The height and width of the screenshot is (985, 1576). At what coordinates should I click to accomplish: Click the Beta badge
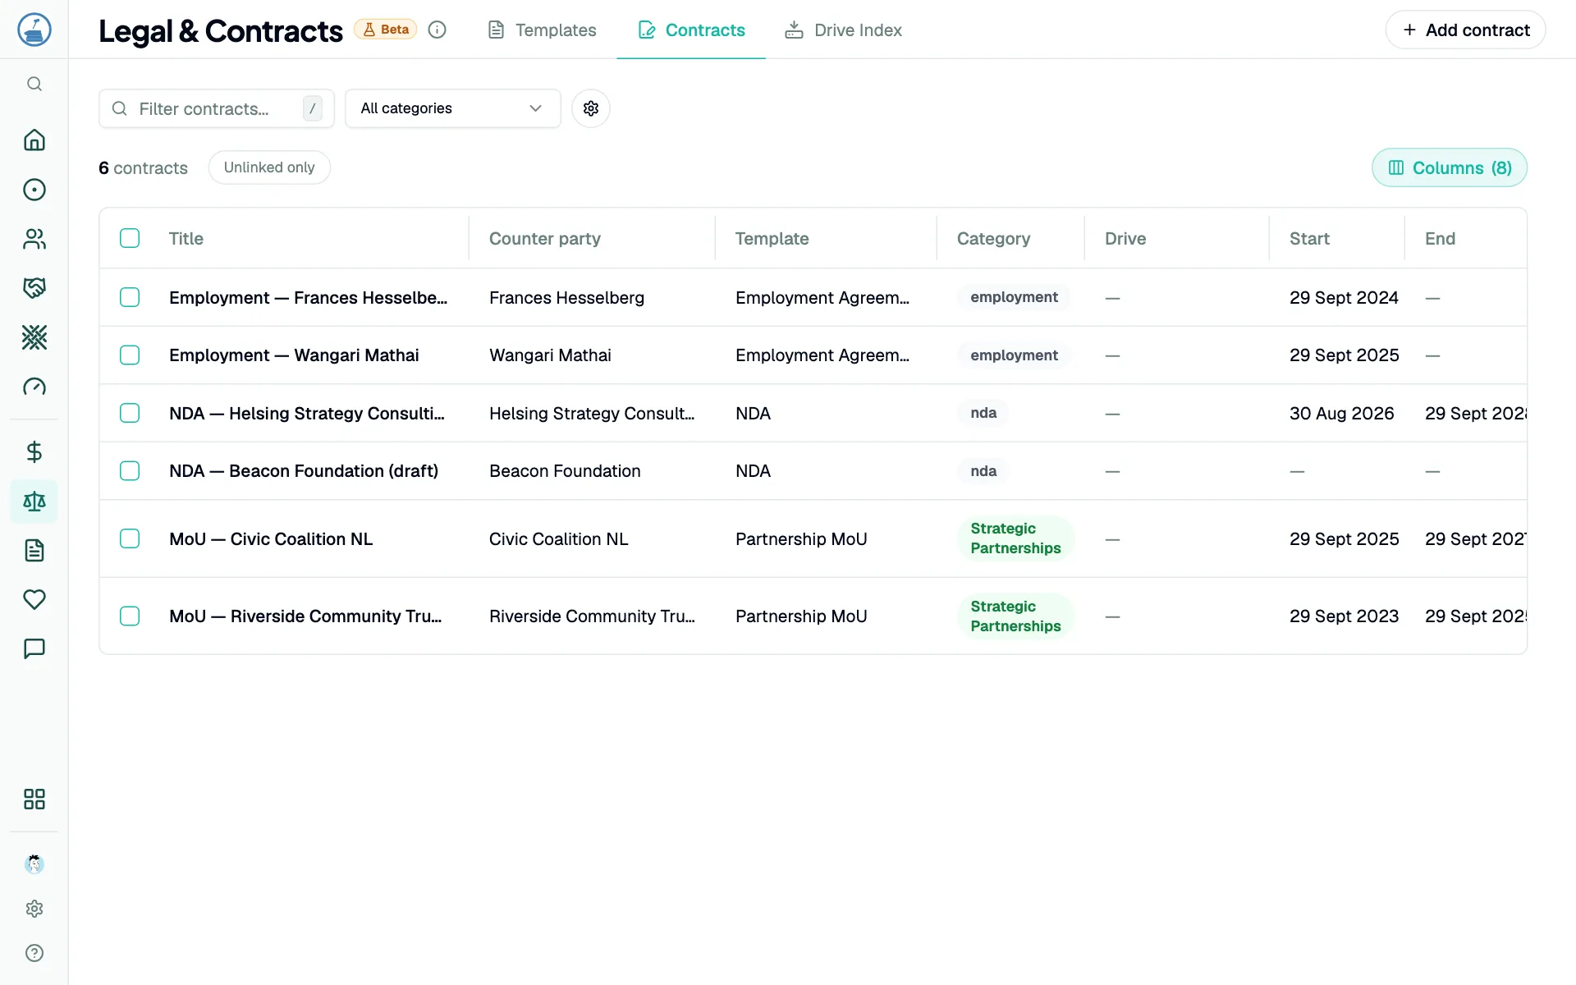click(386, 30)
